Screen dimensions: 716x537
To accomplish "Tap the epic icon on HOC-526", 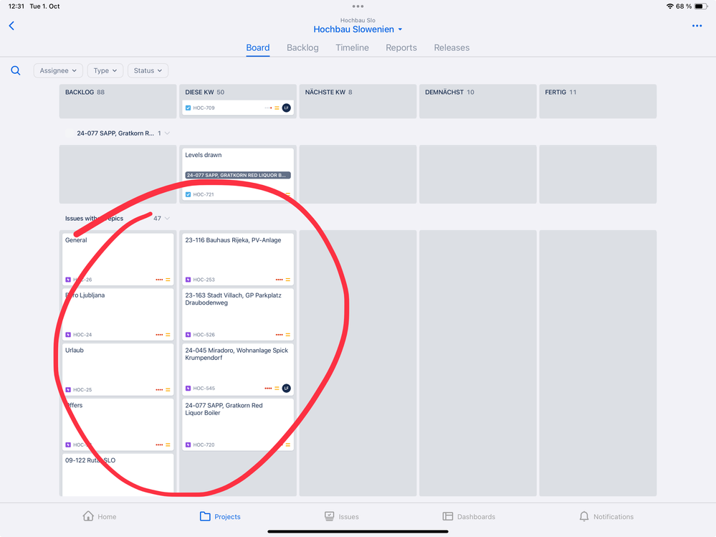I will (188, 335).
